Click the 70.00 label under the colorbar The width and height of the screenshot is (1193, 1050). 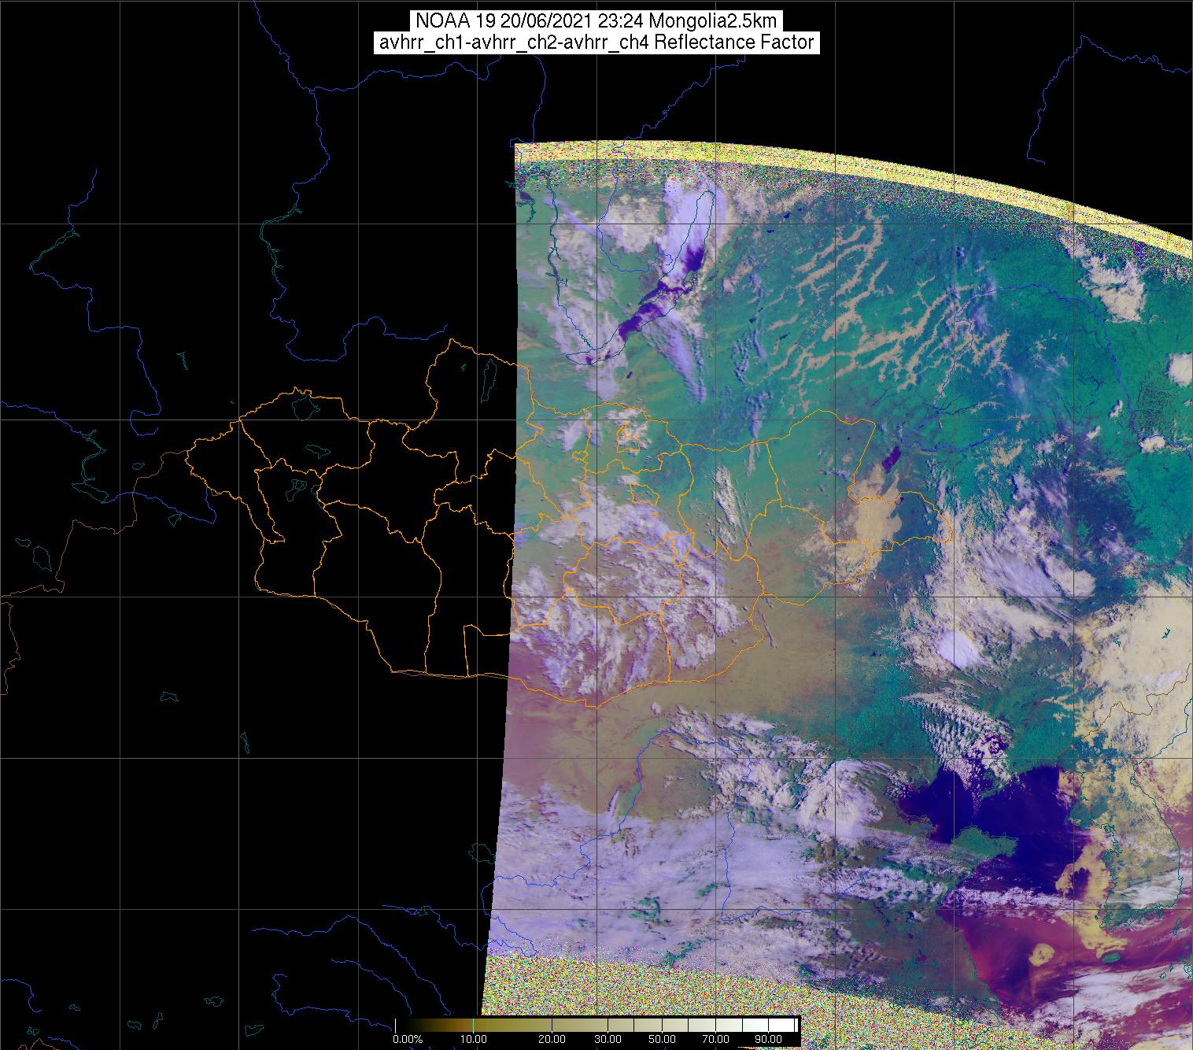tap(716, 1040)
